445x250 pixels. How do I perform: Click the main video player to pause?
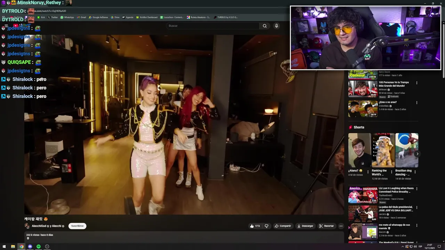184,124
